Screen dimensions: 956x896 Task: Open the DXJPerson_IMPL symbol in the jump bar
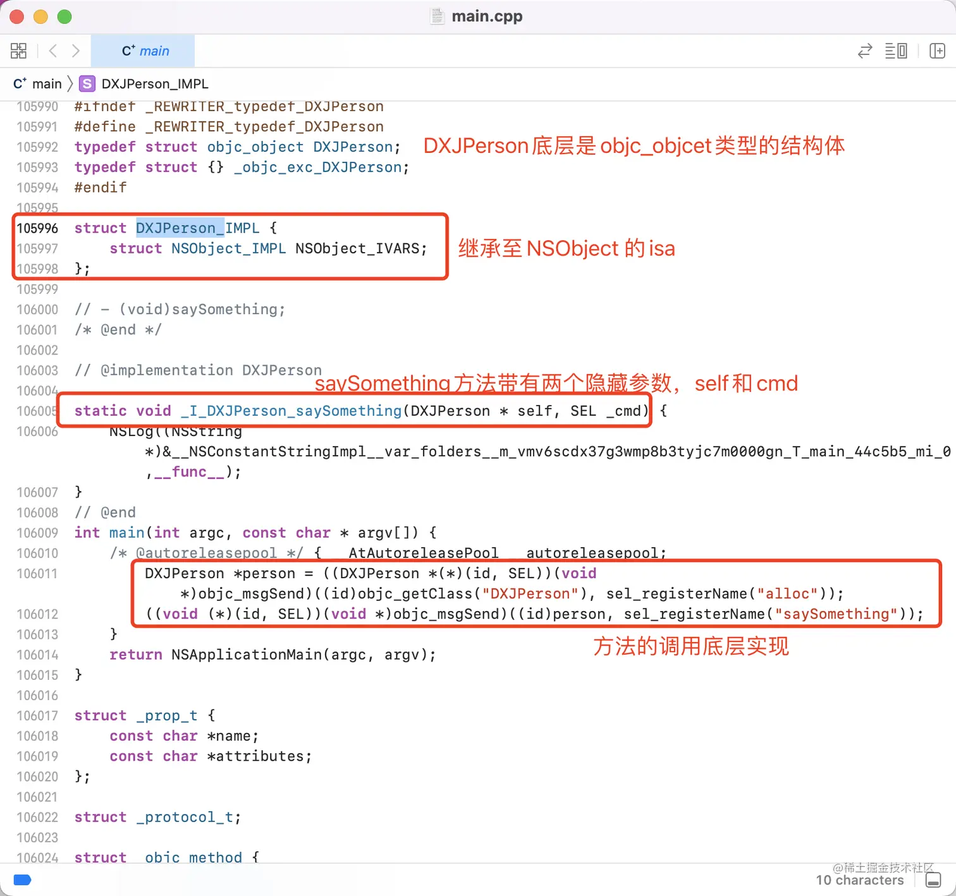tap(154, 83)
